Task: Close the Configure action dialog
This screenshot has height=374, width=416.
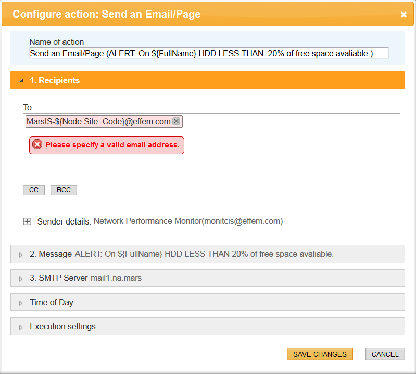Action: 404,15
